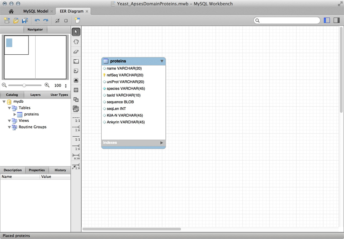The height and width of the screenshot is (239, 344).
Task: Toggle the Routine Groups node arrow
Action: point(9,127)
